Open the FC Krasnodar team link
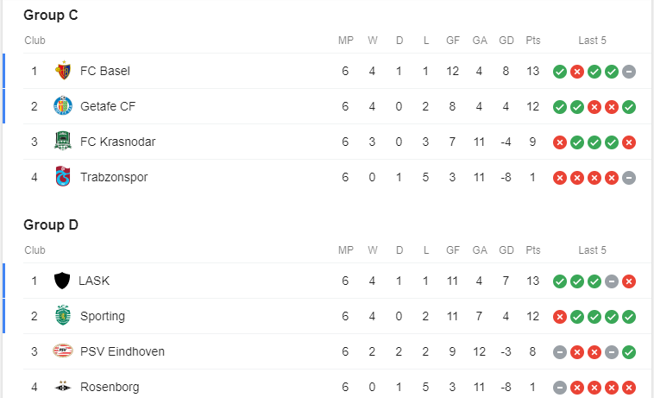Screen dimensions: 654x398 [117, 142]
